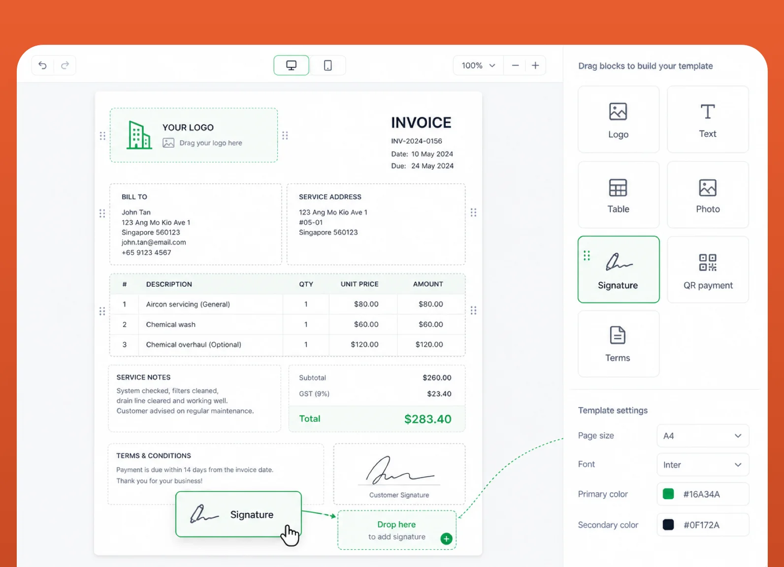Click the invoice number INV-2024-0156
The height and width of the screenshot is (567, 784).
(x=417, y=141)
